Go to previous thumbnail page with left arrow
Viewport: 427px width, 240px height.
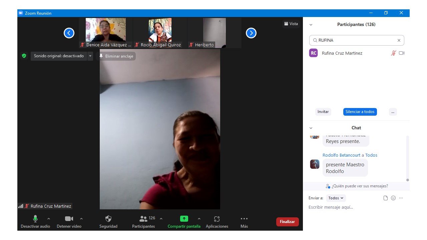pyautogui.click(x=69, y=33)
